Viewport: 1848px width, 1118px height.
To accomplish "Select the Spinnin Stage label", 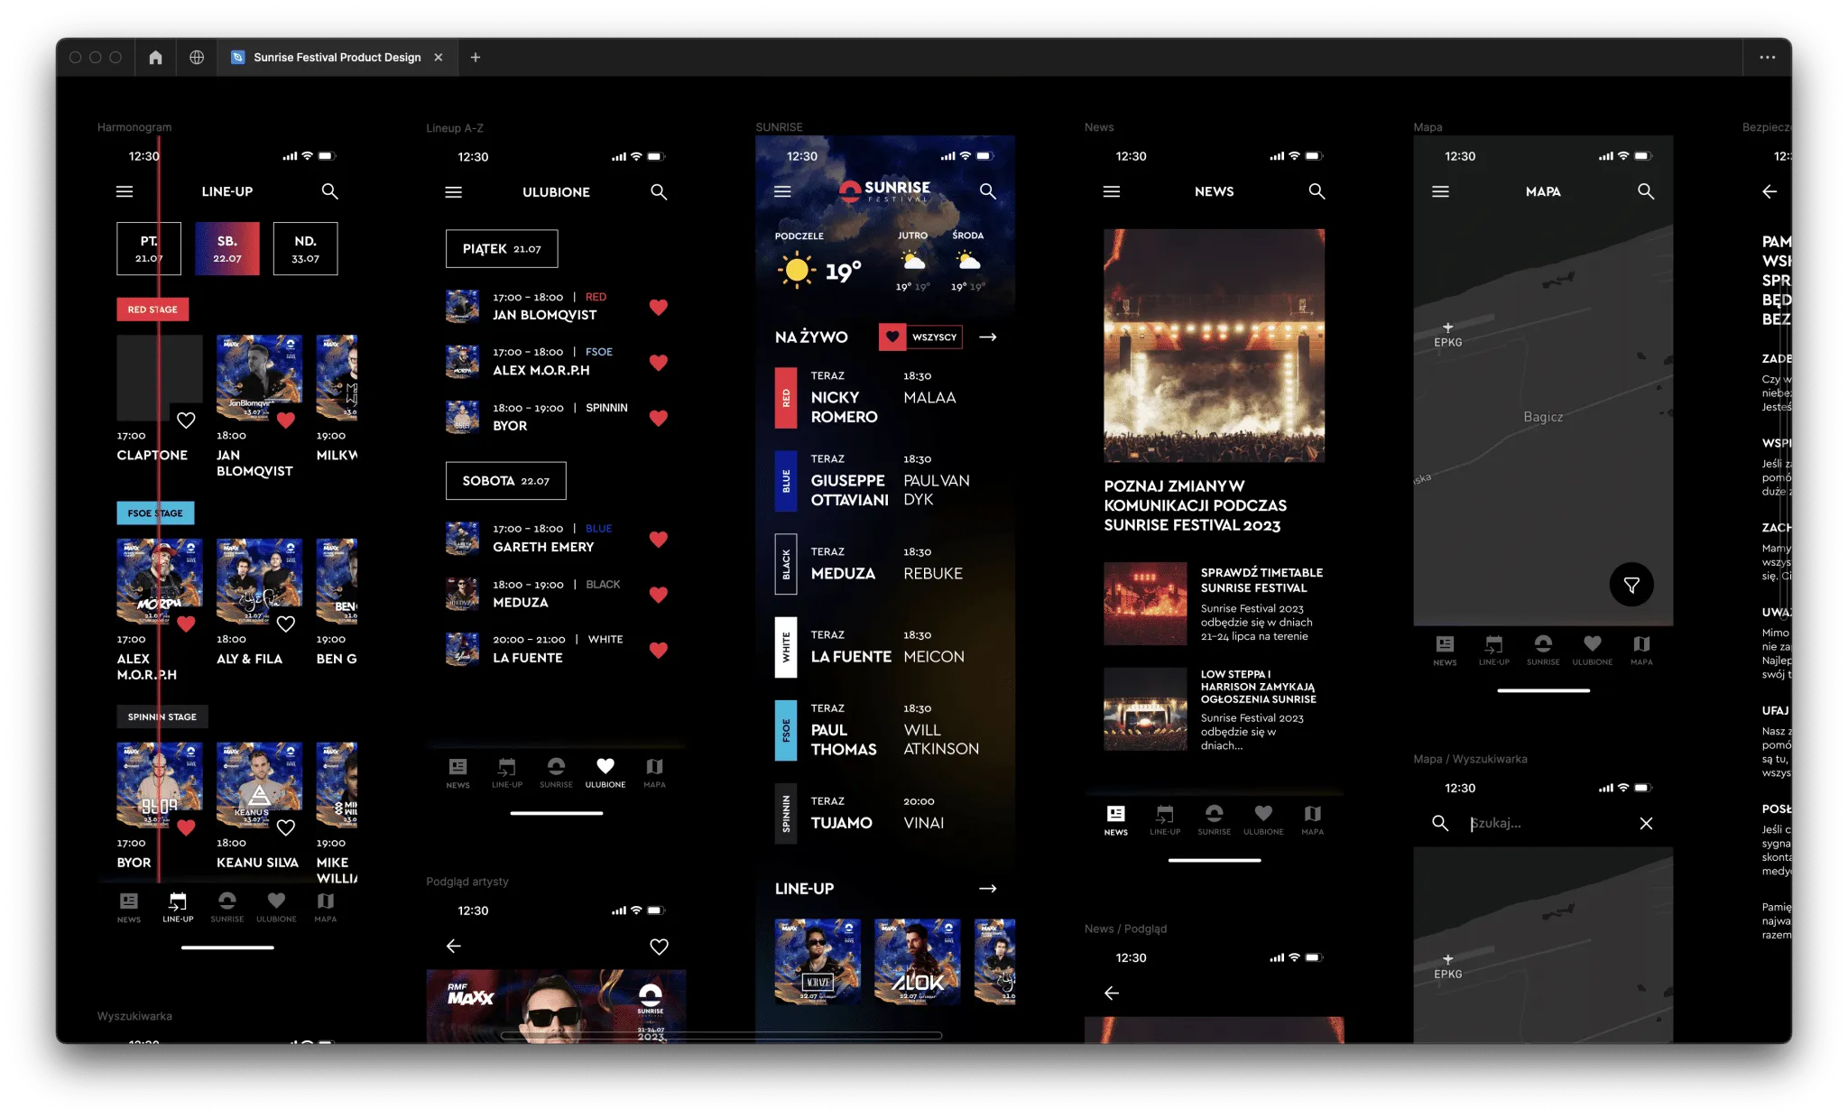I will click(x=162, y=716).
